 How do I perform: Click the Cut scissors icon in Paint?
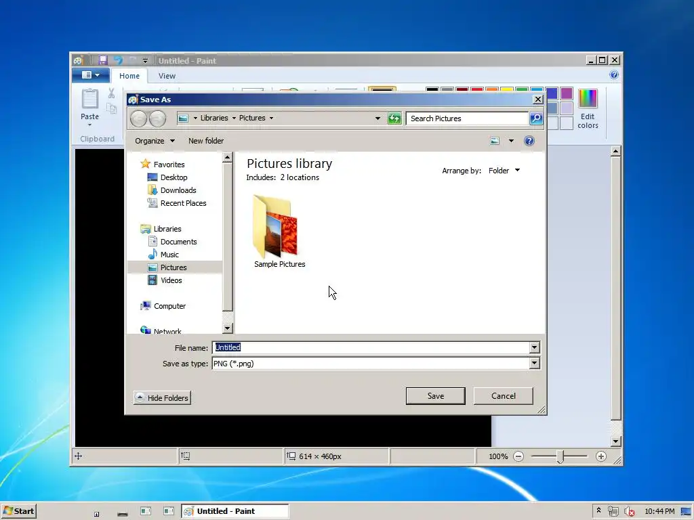click(111, 93)
